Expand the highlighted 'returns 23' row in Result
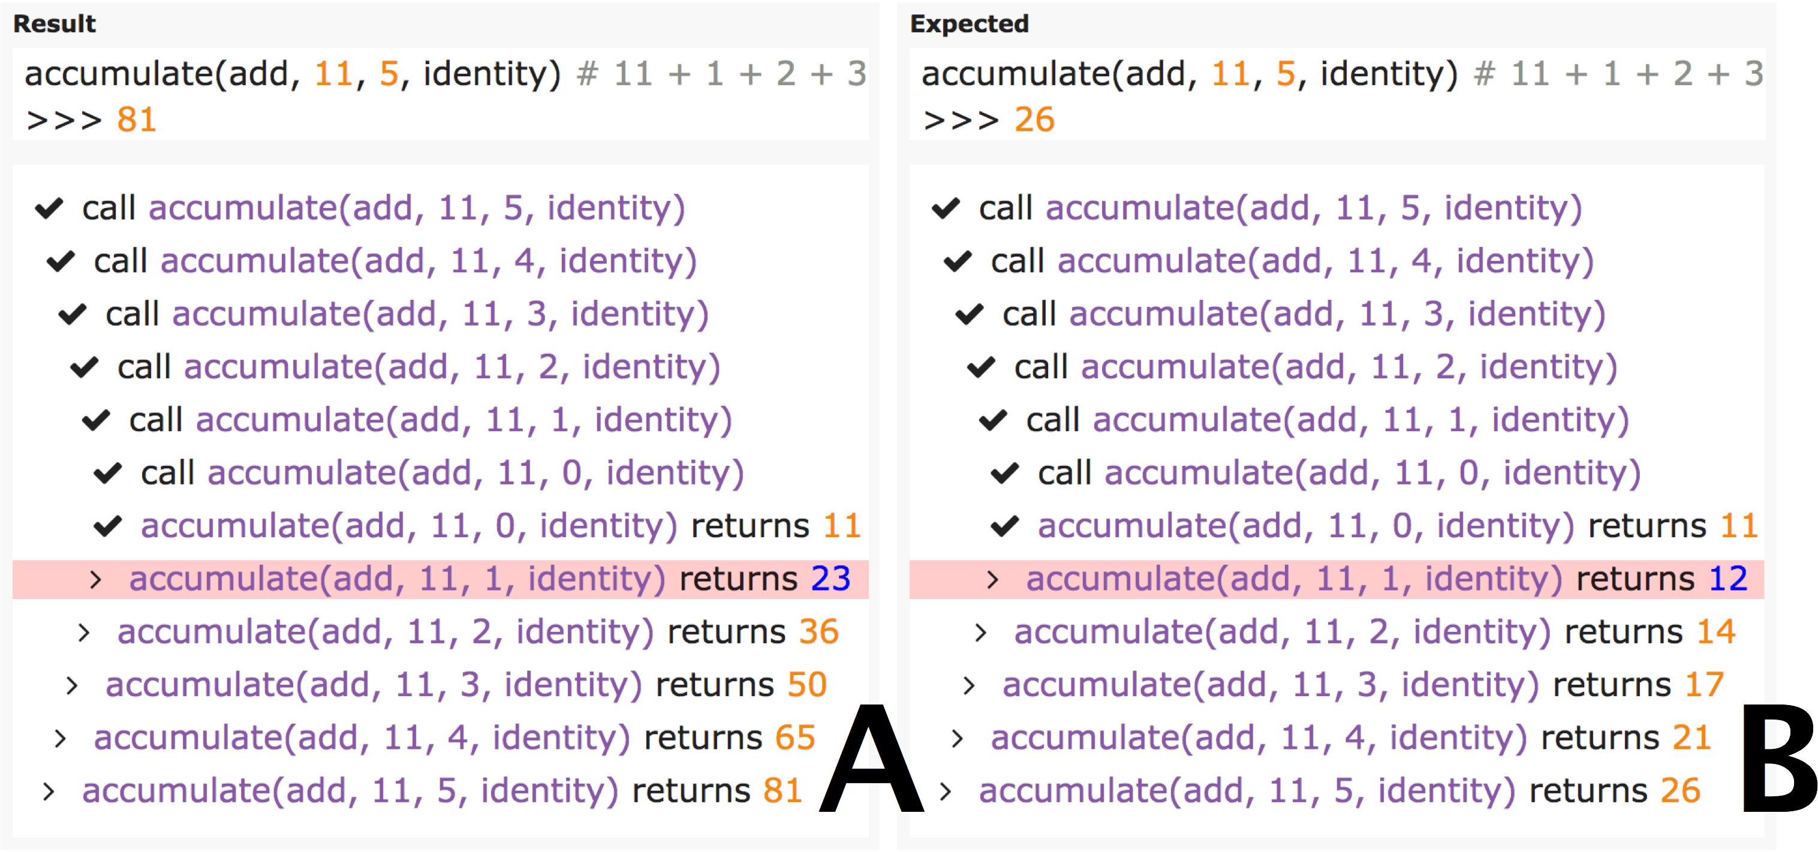Image resolution: width=1818 pixels, height=852 pixels. 96,580
